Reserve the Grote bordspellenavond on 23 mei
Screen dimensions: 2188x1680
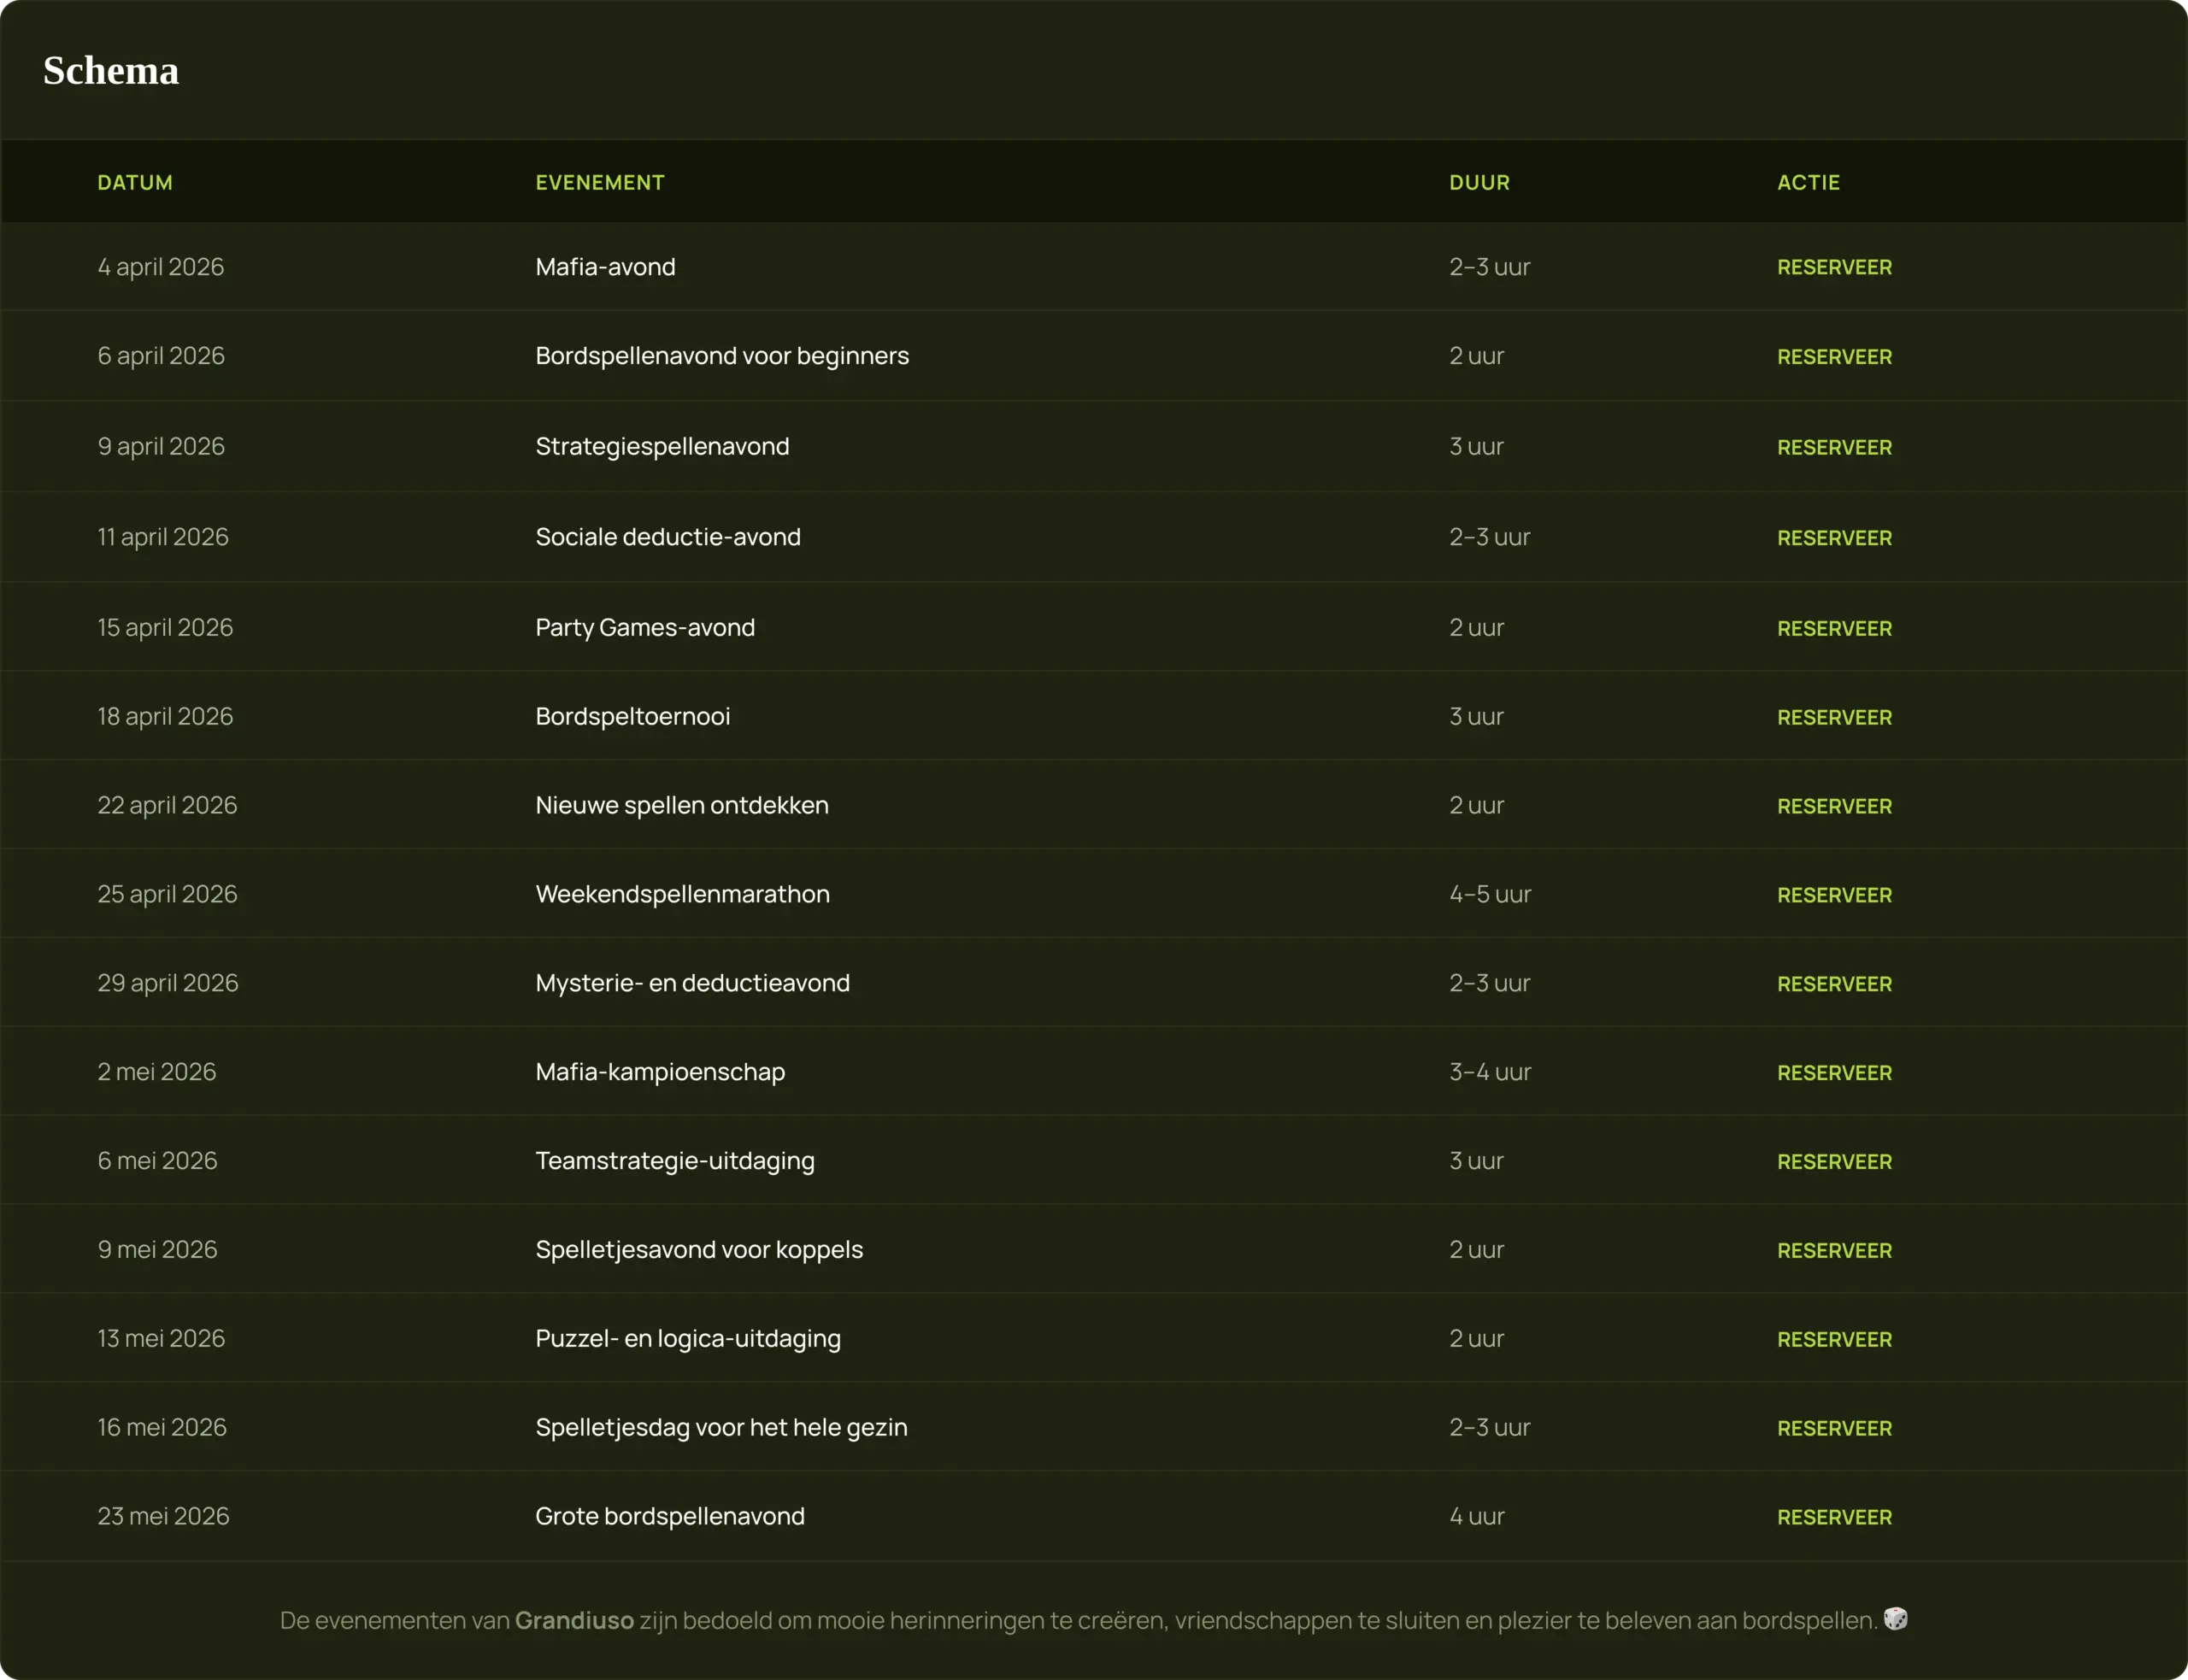pos(1834,1518)
